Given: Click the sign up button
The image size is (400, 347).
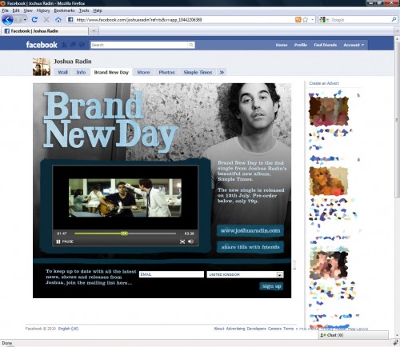Looking at the screenshot, I should tap(271, 286).
